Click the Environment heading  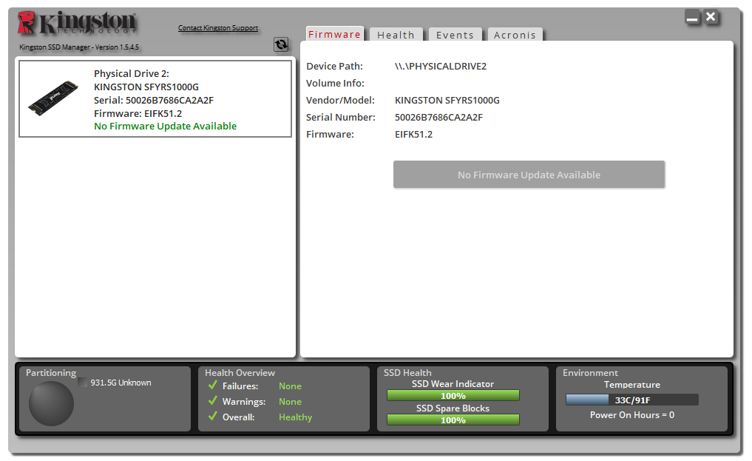[590, 373]
